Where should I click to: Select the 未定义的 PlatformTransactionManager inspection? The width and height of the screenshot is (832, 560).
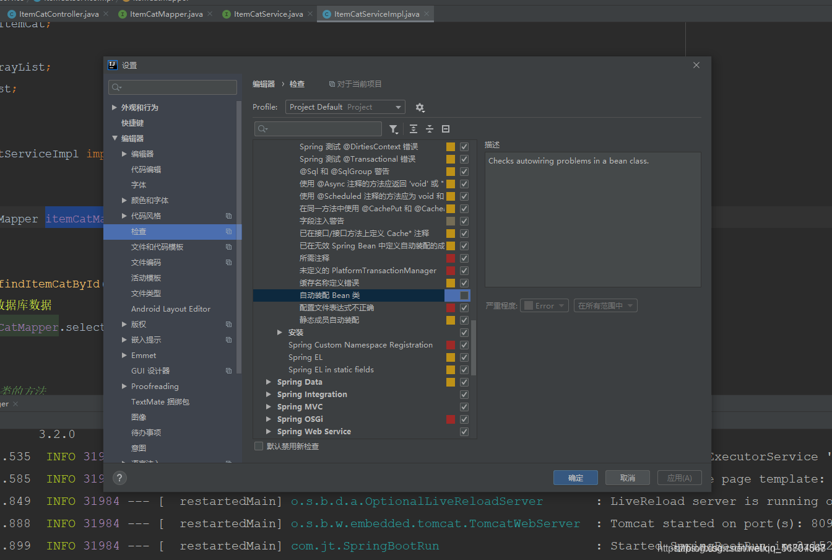(x=368, y=271)
